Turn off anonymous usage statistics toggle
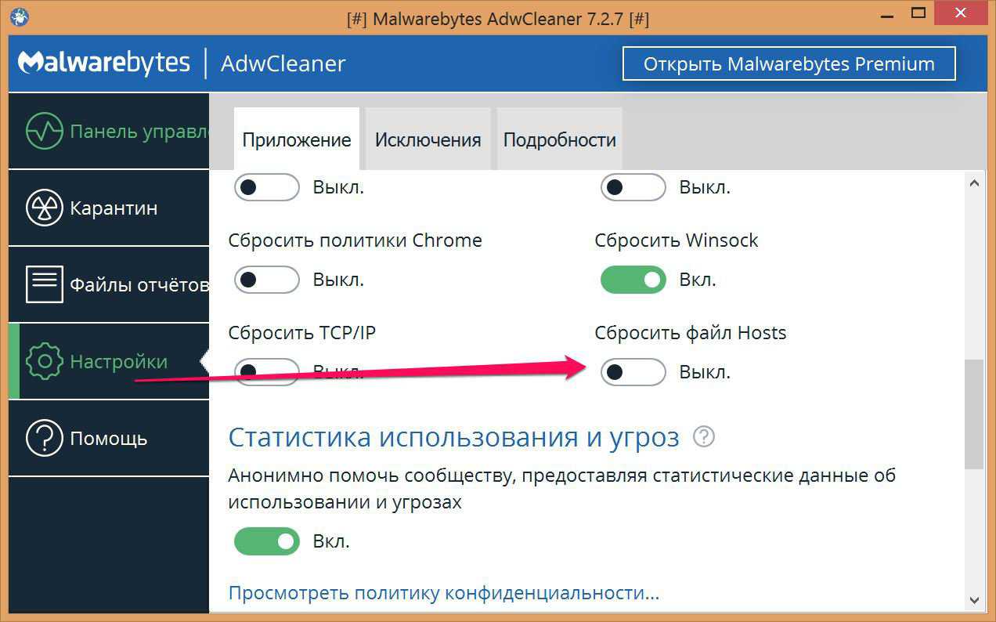The width and height of the screenshot is (996, 622). (266, 541)
